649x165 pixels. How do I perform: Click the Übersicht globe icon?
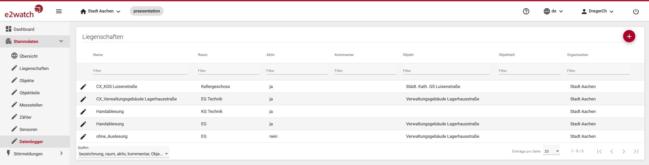click(x=14, y=56)
